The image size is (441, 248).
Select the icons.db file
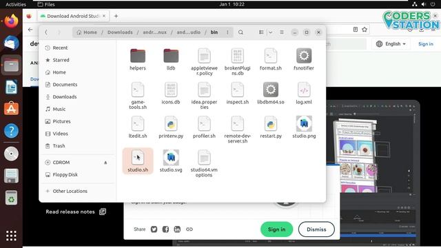171,93
